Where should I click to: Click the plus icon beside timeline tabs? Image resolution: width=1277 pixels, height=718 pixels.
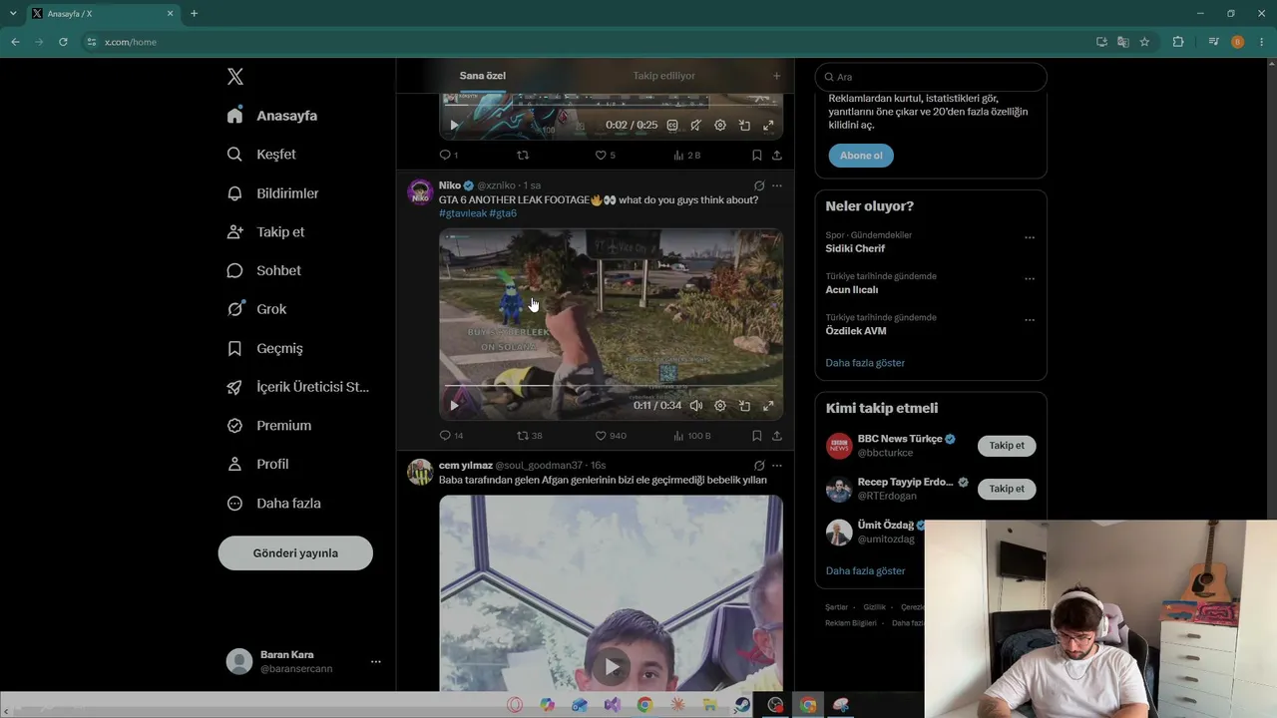point(777,76)
